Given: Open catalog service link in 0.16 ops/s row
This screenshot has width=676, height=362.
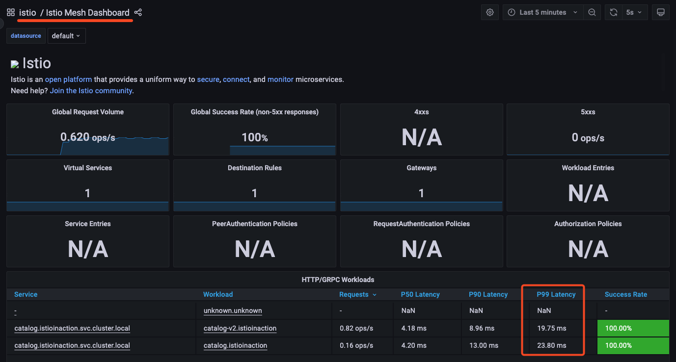Looking at the screenshot, I should 72,345.
